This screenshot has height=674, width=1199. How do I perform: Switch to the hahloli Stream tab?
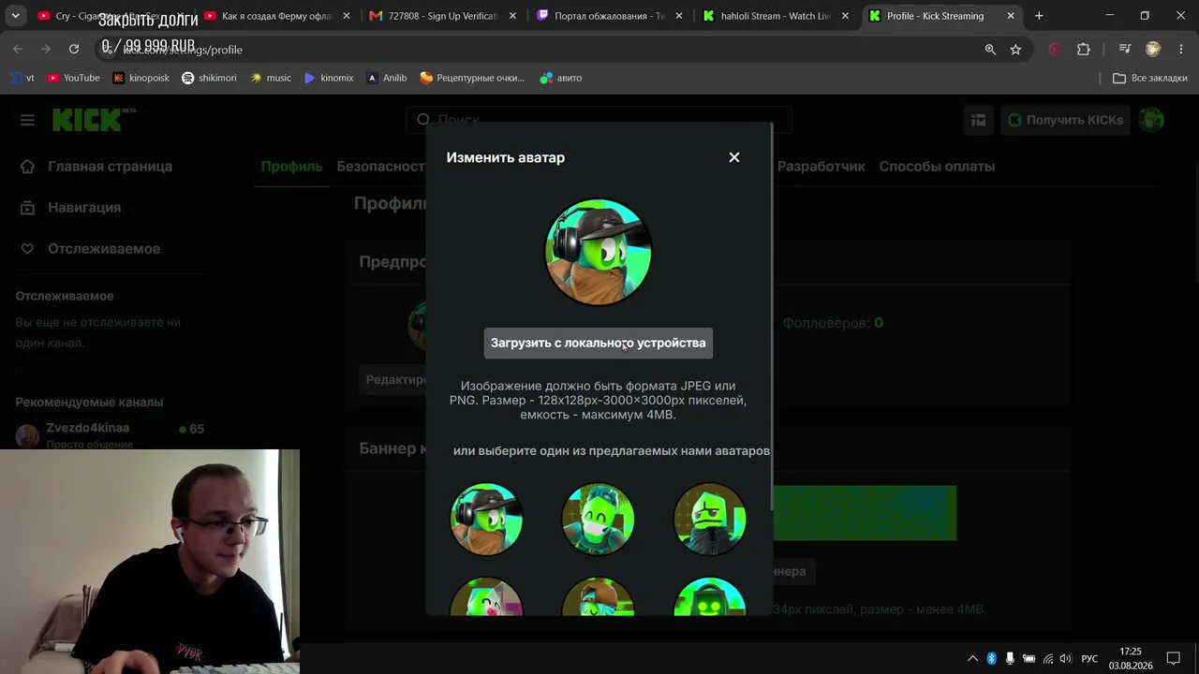(x=776, y=16)
